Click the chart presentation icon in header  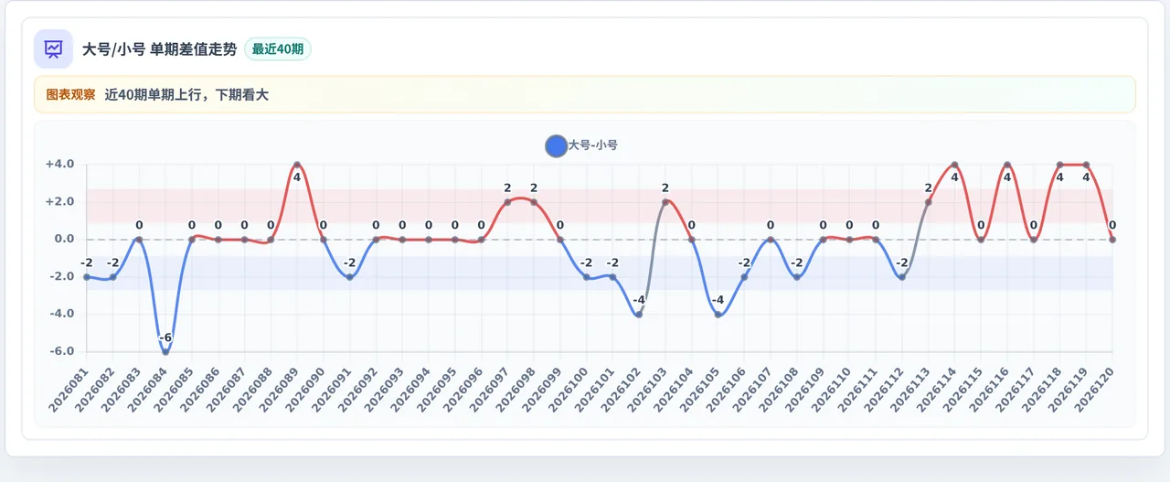tap(53, 48)
